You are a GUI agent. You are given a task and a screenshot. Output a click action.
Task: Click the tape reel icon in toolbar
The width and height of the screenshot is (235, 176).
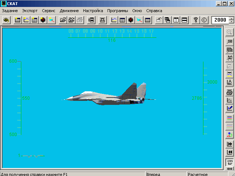[6, 20]
